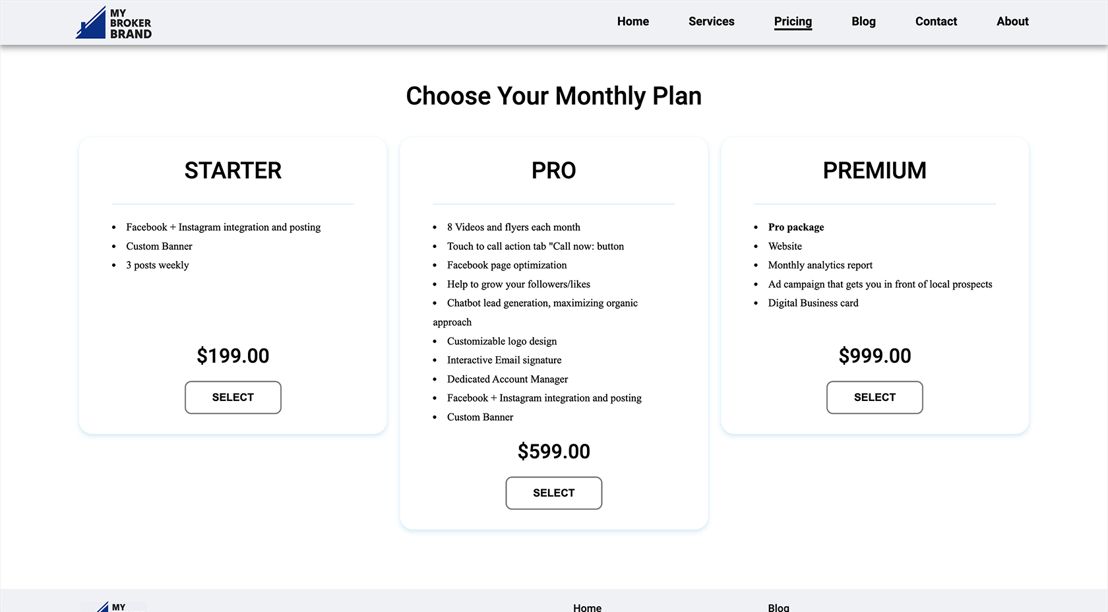Select the Pricing tab in the header
This screenshot has width=1108, height=612.
[793, 22]
